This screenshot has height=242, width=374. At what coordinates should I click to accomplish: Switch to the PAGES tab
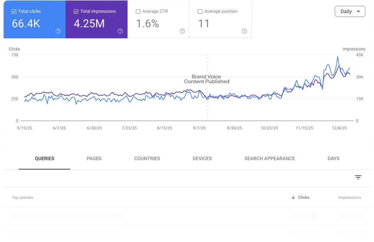coord(94,158)
